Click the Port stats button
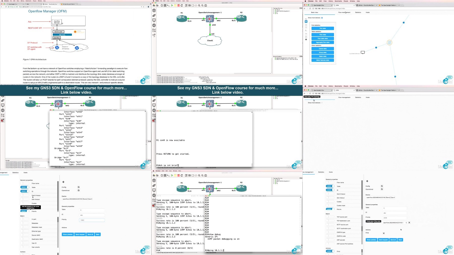454x255 pixels. tap(323, 29)
